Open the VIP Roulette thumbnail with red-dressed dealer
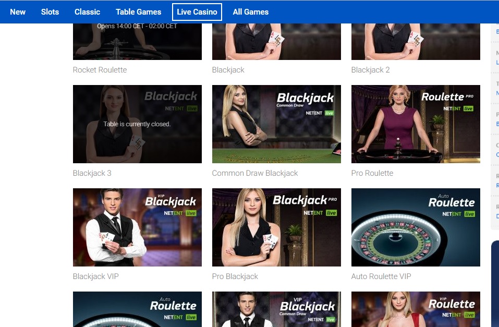Image resolution: width=499 pixels, height=327 pixels. 416,309
